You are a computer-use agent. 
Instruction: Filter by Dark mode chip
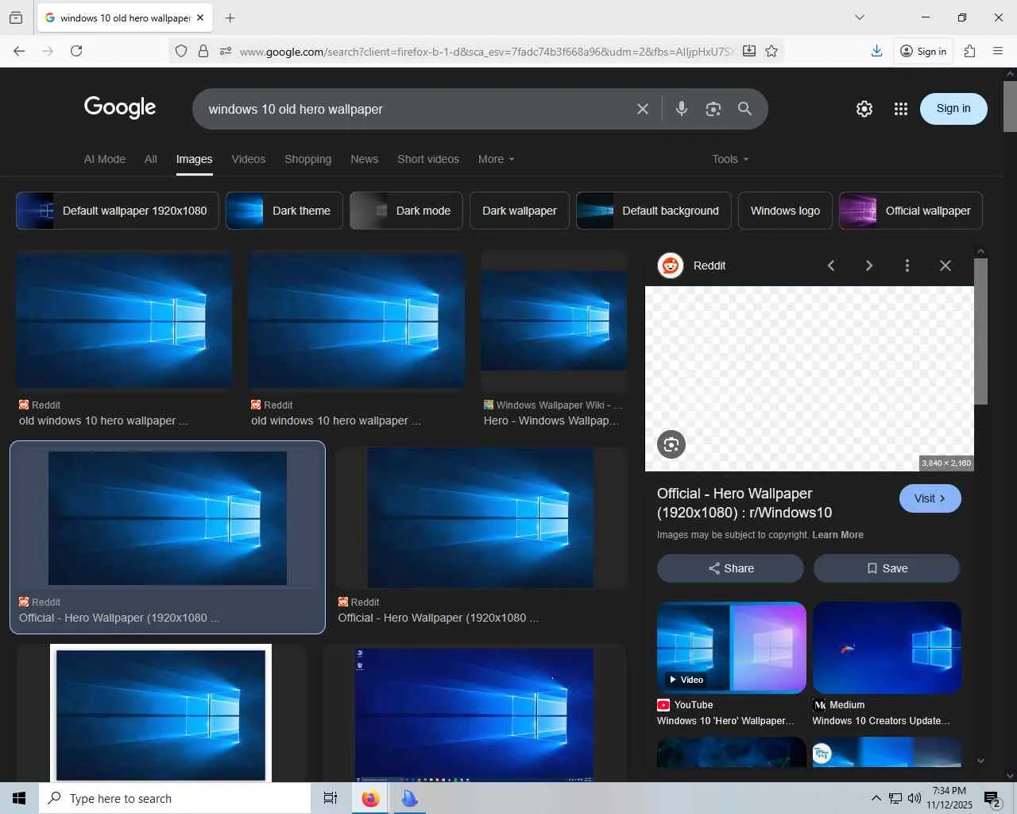406,211
